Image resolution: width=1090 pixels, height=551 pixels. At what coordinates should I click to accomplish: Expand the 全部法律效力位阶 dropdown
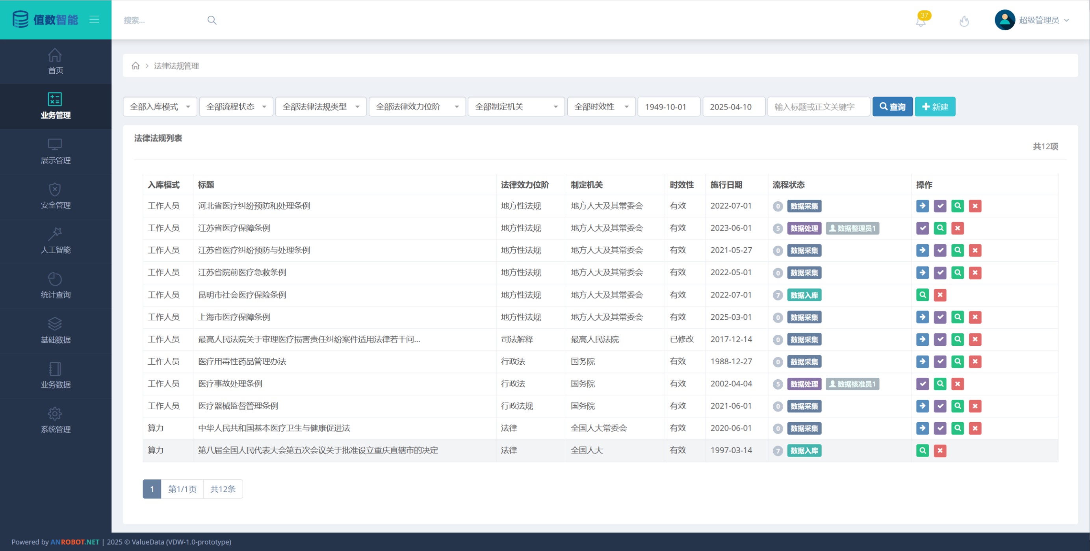pyautogui.click(x=417, y=107)
